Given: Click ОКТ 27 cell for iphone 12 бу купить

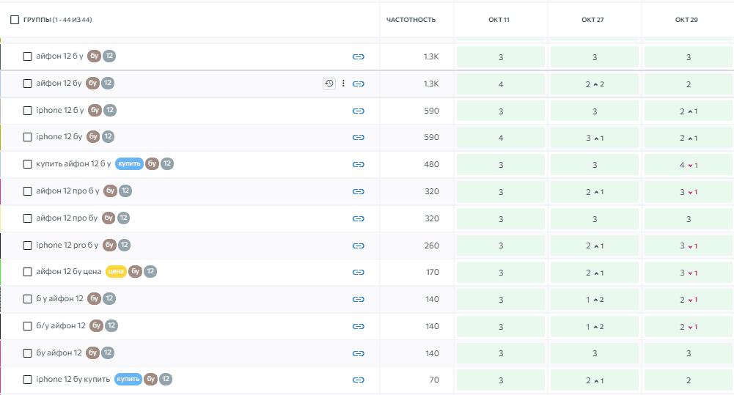Looking at the screenshot, I should 595,380.
